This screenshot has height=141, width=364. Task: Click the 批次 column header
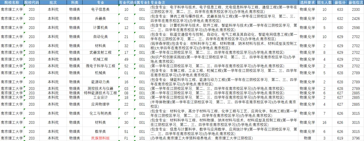53,3
